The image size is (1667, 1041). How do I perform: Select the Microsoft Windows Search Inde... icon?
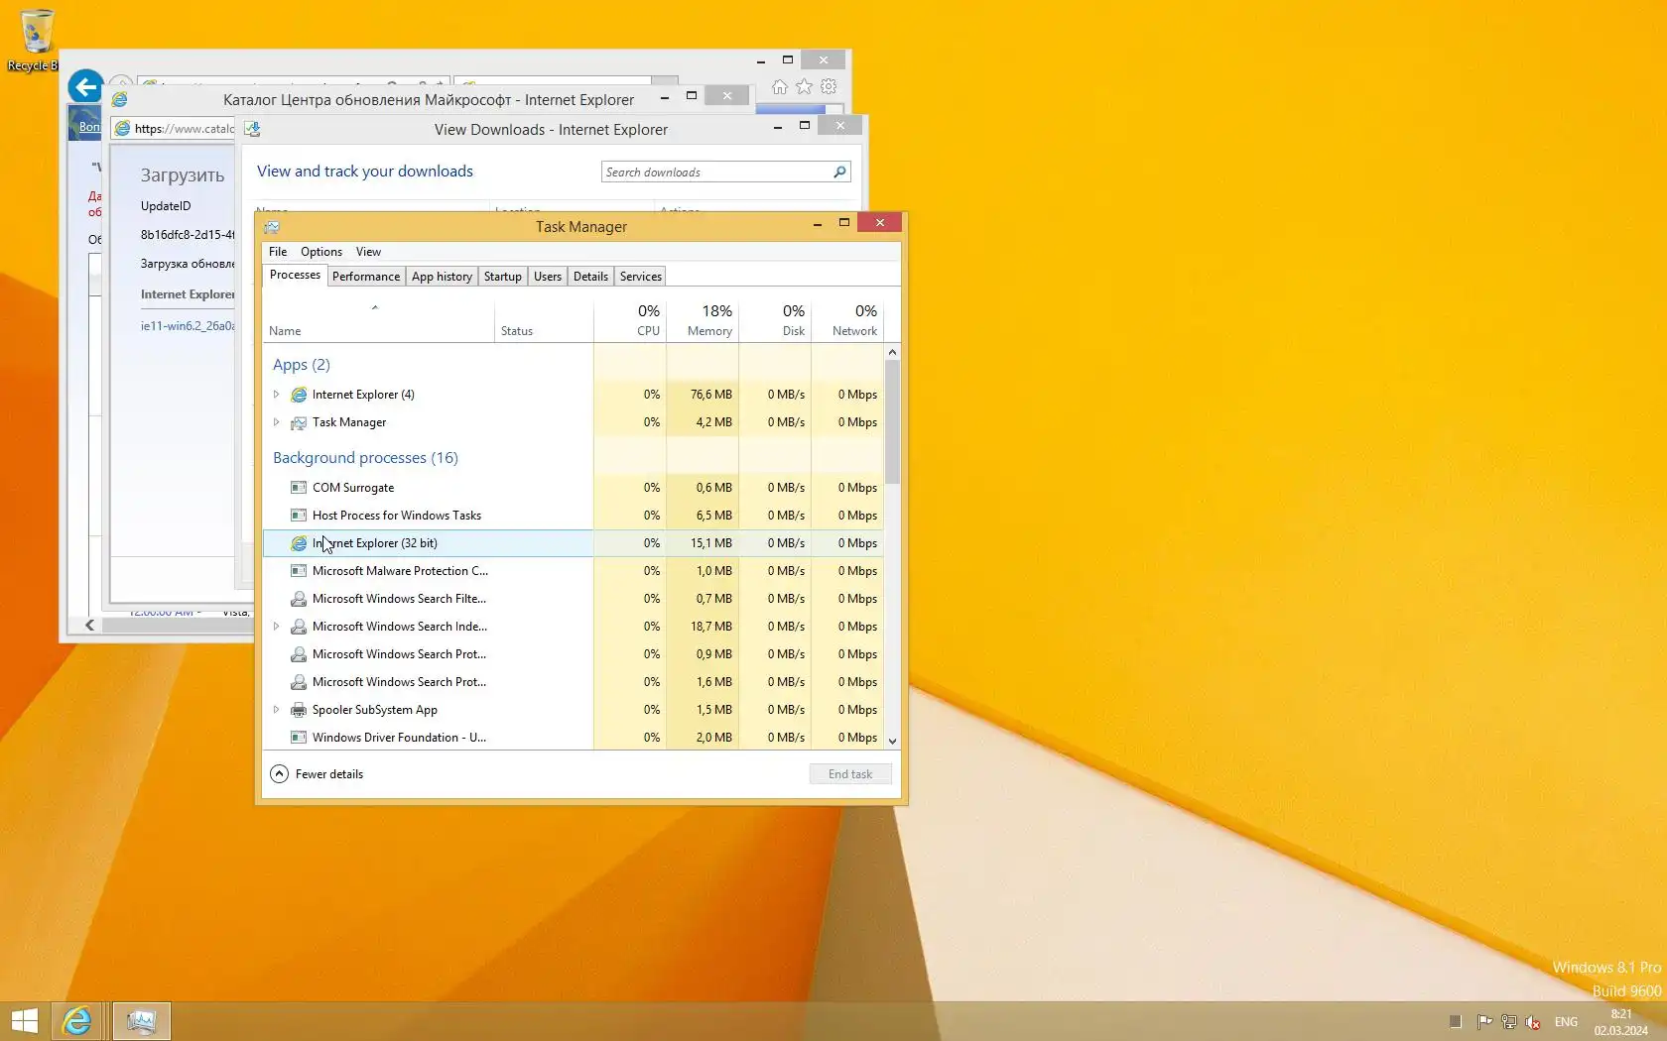(298, 627)
